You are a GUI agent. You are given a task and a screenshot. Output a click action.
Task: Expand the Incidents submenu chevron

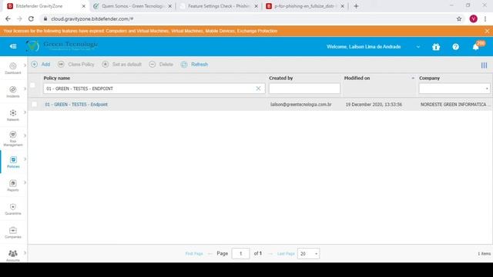pos(25,89)
